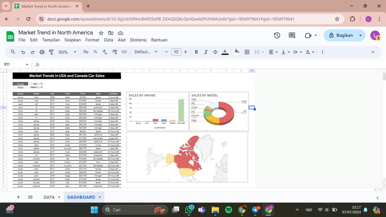Open the more toolbar options menu
Image resolution: width=386 pixels, height=217 pixels.
pyautogui.click(x=322, y=52)
